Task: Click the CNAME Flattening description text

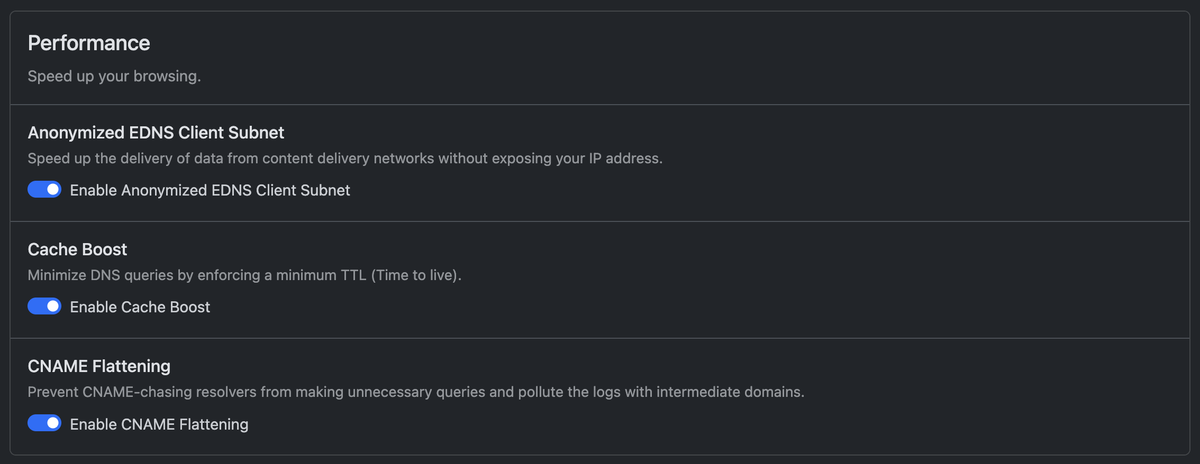Action: coord(416,392)
